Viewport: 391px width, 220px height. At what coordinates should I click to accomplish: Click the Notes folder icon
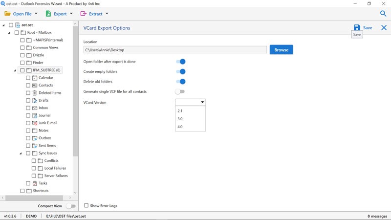35,131
